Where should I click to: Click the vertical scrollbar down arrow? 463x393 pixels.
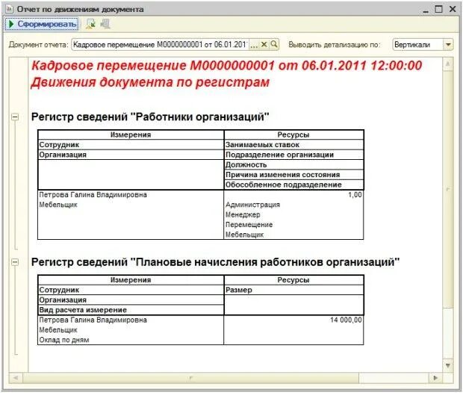click(447, 365)
